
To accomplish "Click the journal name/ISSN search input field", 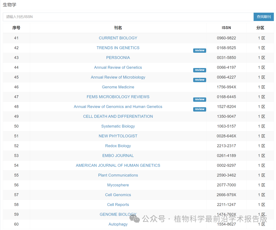I will [x=128, y=17].
